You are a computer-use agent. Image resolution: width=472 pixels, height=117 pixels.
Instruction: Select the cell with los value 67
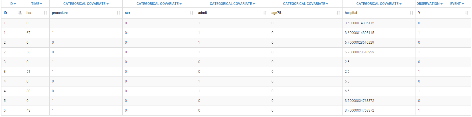(29, 33)
